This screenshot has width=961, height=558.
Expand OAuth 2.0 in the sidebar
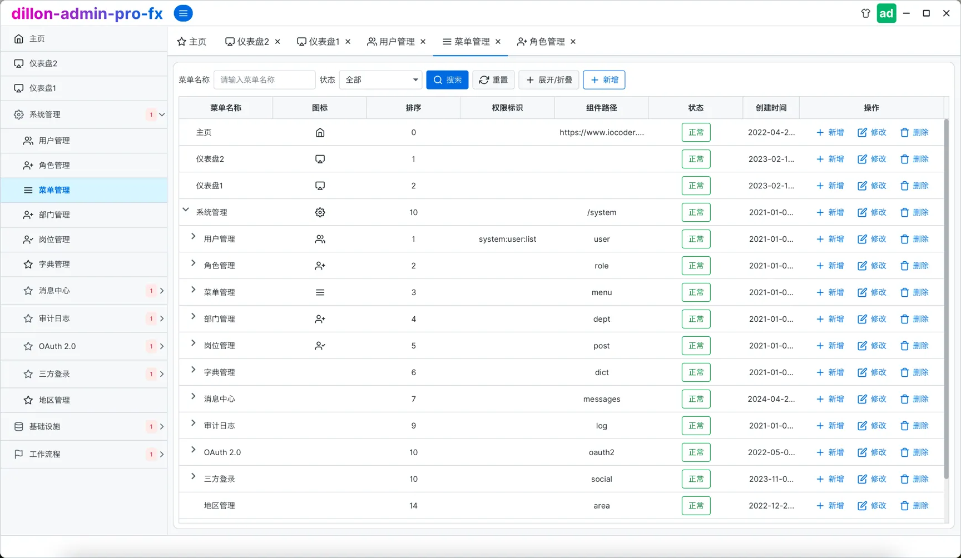click(162, 346)
